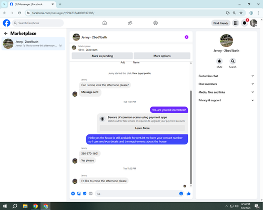The image size is (263, 210).
Task: Open the Jenny - 2bed1bath conversation in sidebar
Action: tap(33, 44)
